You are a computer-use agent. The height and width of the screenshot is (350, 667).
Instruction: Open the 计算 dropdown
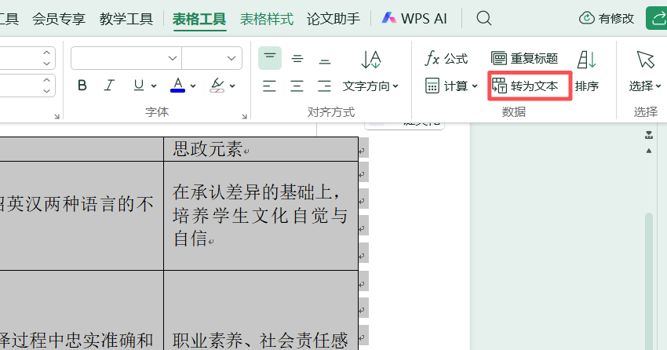pos(451,86)
